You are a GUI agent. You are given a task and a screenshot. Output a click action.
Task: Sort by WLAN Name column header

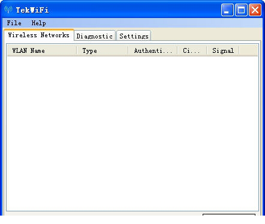pos(42,50)
